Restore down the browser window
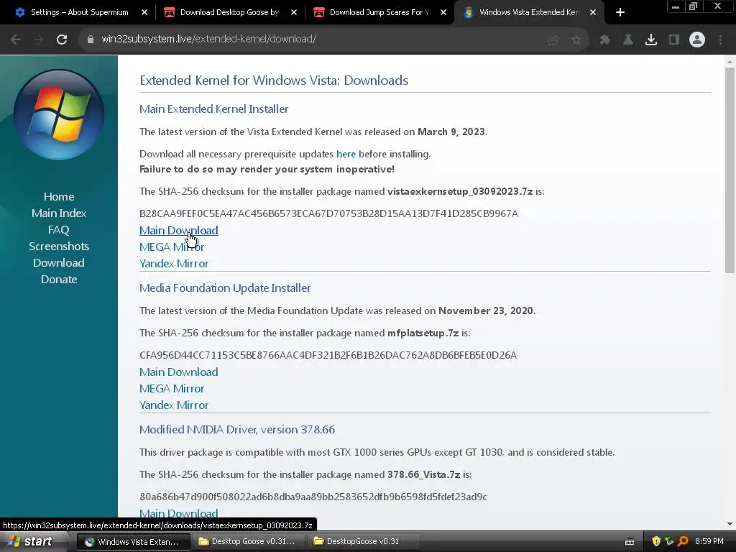The width and height of the screenshot is (736, 552). 694,6
